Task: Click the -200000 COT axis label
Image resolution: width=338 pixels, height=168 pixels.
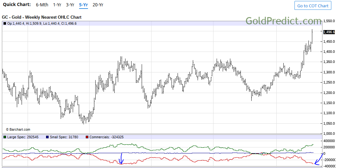Action: (x=329, y=160)
